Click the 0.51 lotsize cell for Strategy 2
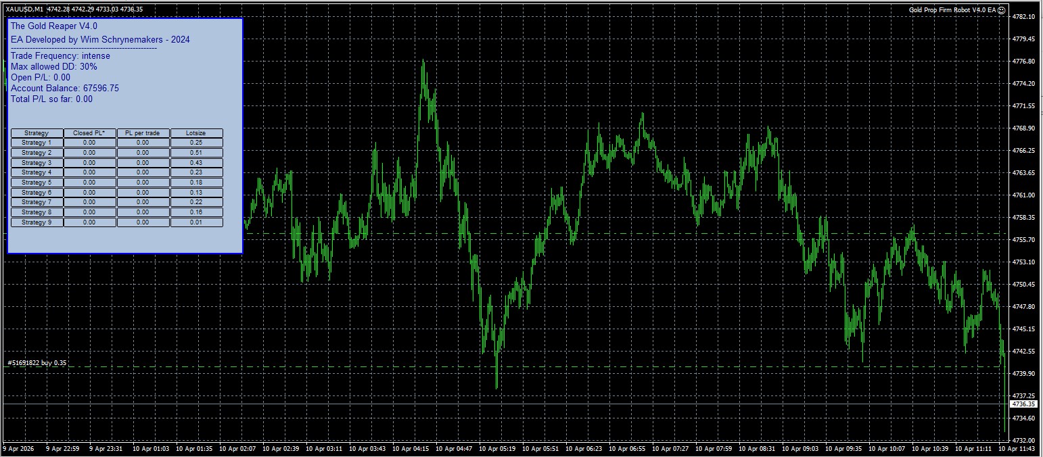The width and height of the screenshot is (1043, 457). point(196,153)
